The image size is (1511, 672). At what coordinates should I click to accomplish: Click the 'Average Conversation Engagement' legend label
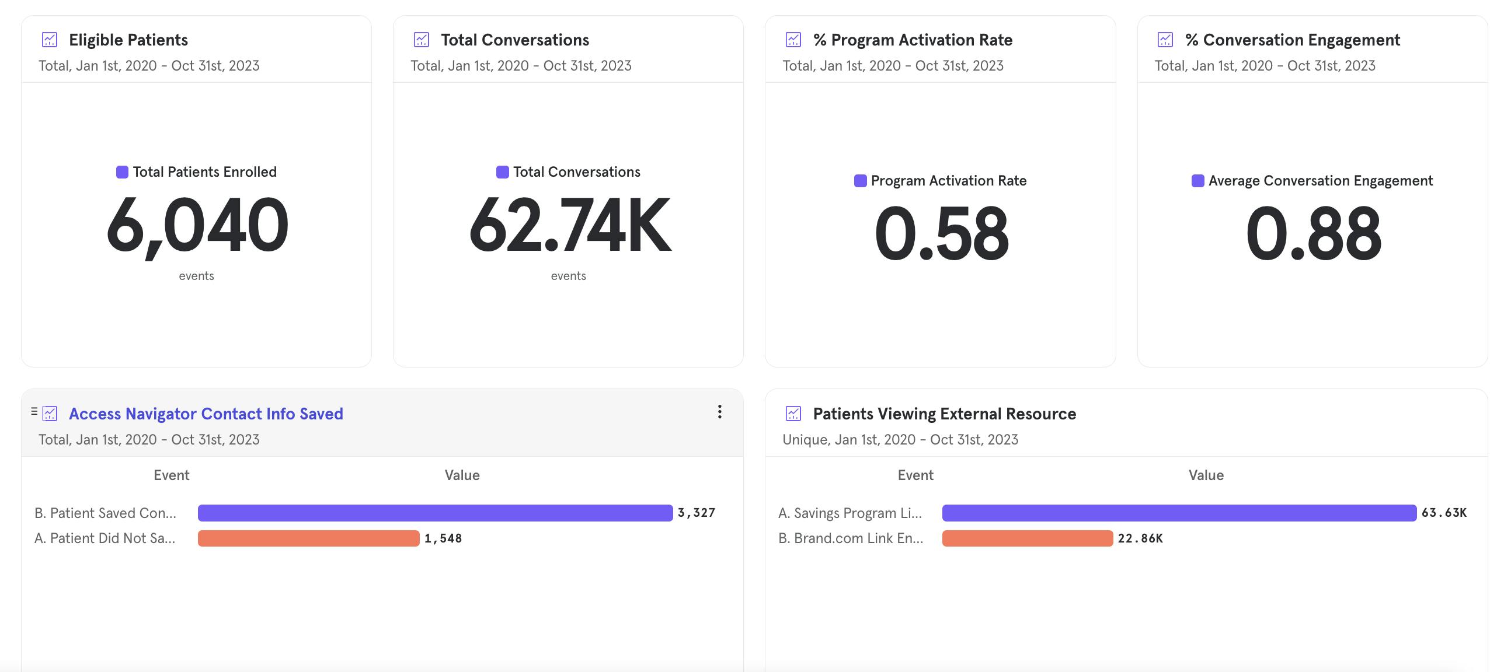[1320, 180]
